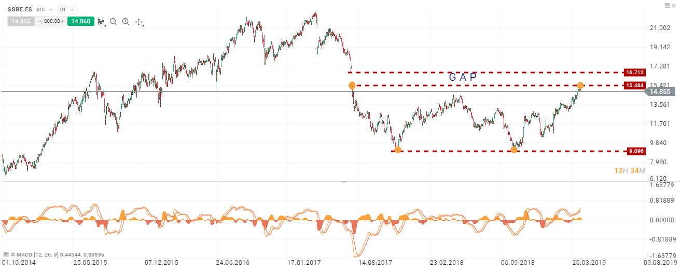Grab the divider between chart and MACD
Viewport: 681px width, 271px height.
point(342,182)
